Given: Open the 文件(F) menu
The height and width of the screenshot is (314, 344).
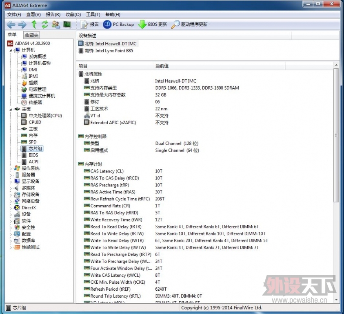Looking at the screenshot, I should (x=14, y=14).
